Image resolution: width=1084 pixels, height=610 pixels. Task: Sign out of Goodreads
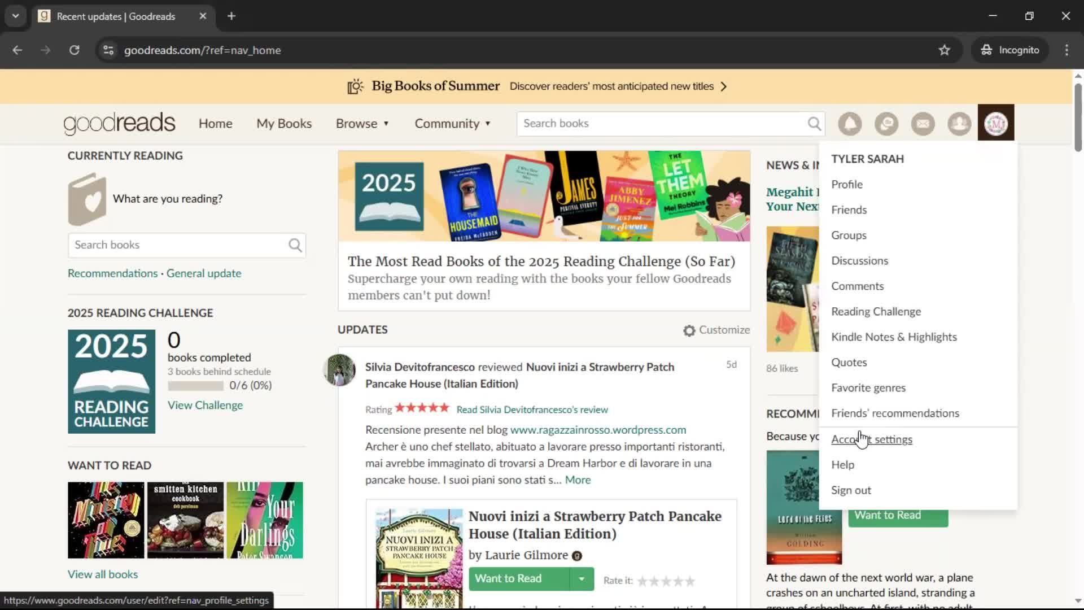tap(851, 490)
